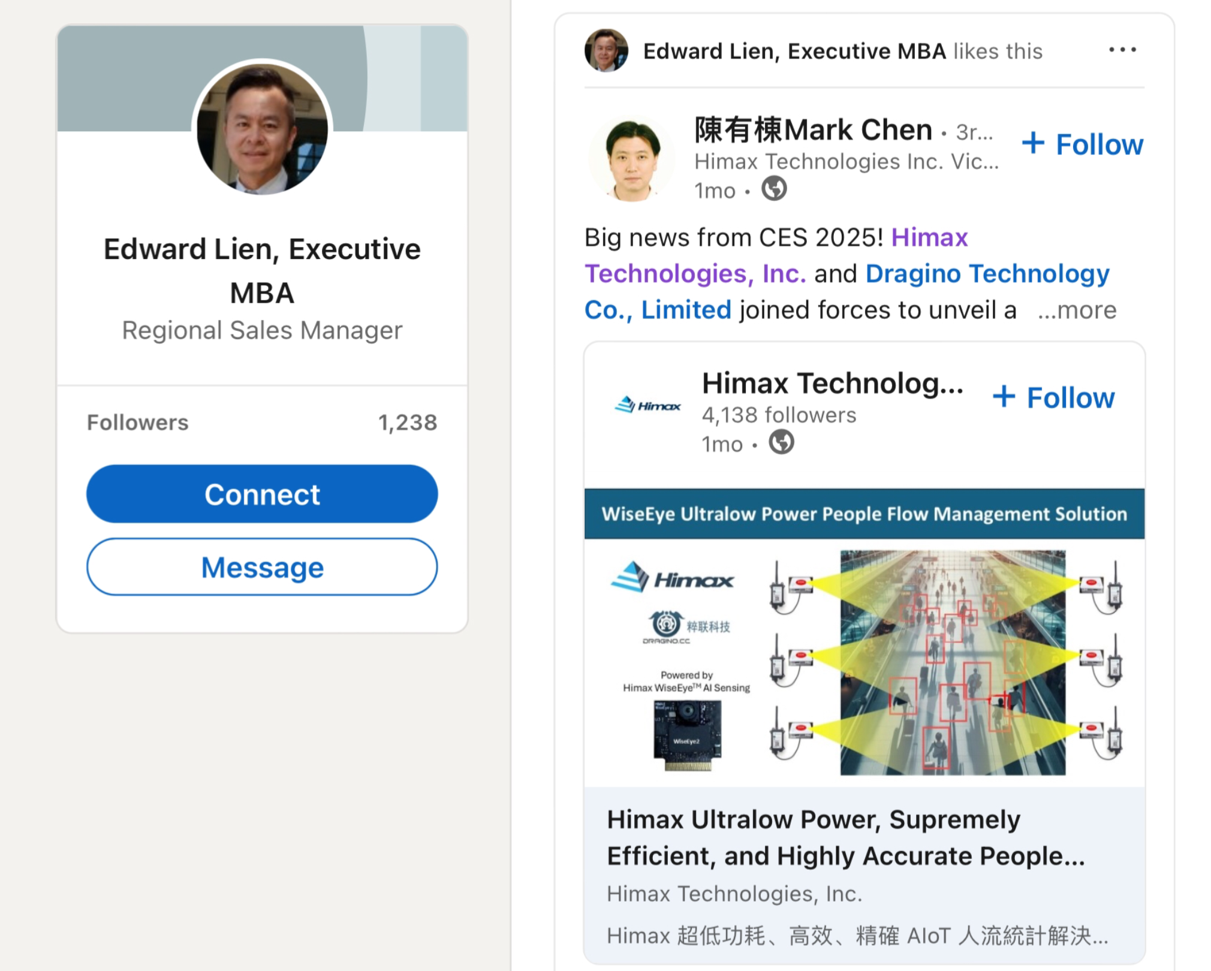
Task: Click the "Followers" label in the profile card
Action: [137, 423]
